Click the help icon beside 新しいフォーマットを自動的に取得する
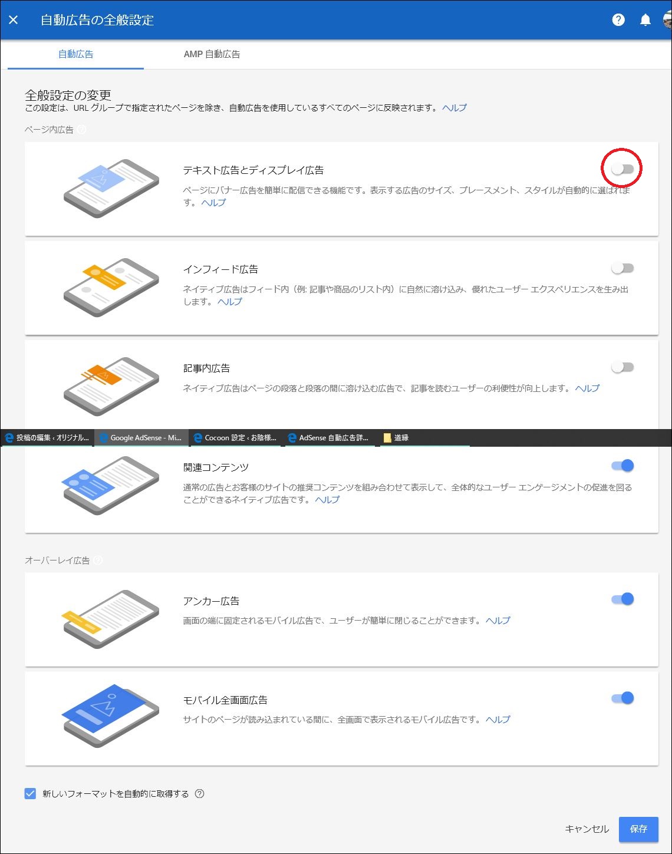The width and height of the screenshot is (672, 854). 199,794
